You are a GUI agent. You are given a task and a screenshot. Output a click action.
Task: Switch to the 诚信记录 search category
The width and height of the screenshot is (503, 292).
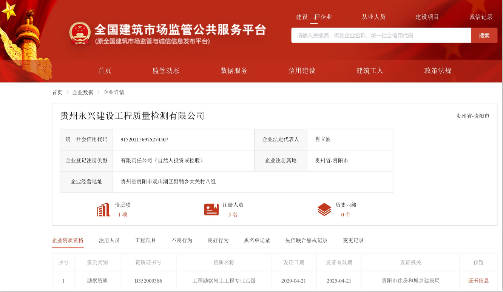pos(481,17)
